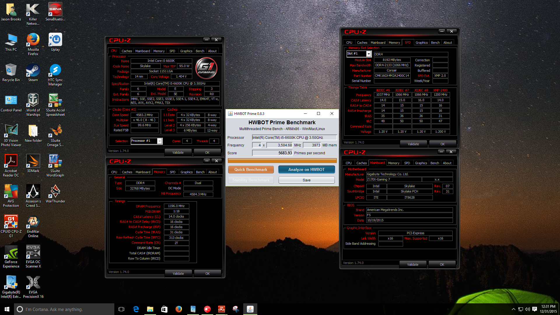The height and width of the screenshot is (315, 560).
Task: Click Analyze on HWBOT button
Action: (x=307, y=169)
